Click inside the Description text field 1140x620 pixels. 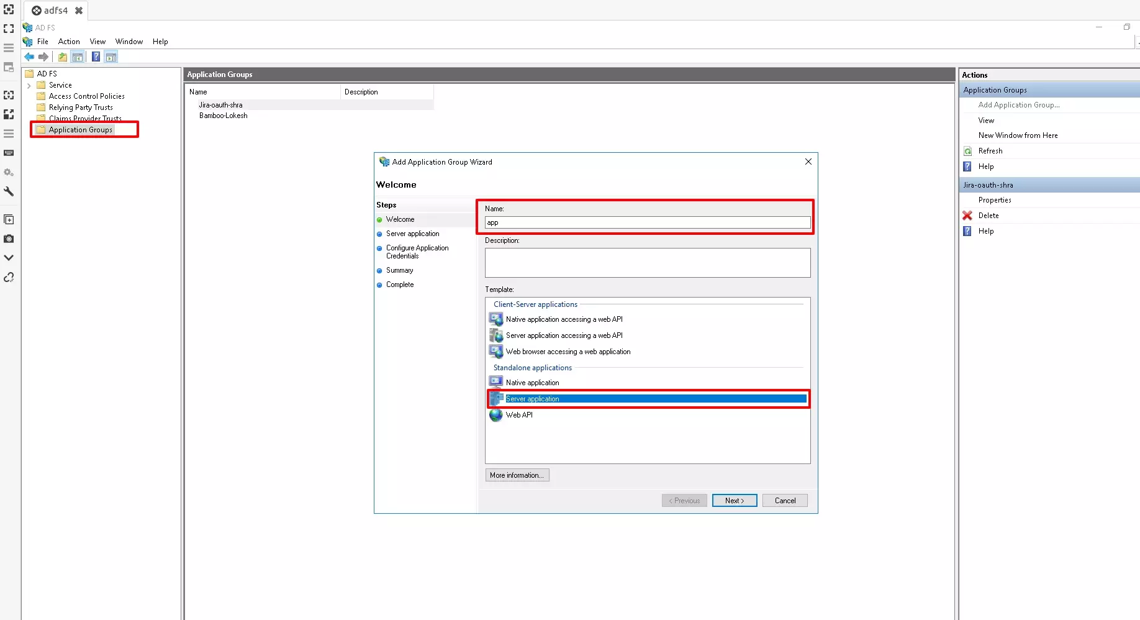tap(648, 262)
